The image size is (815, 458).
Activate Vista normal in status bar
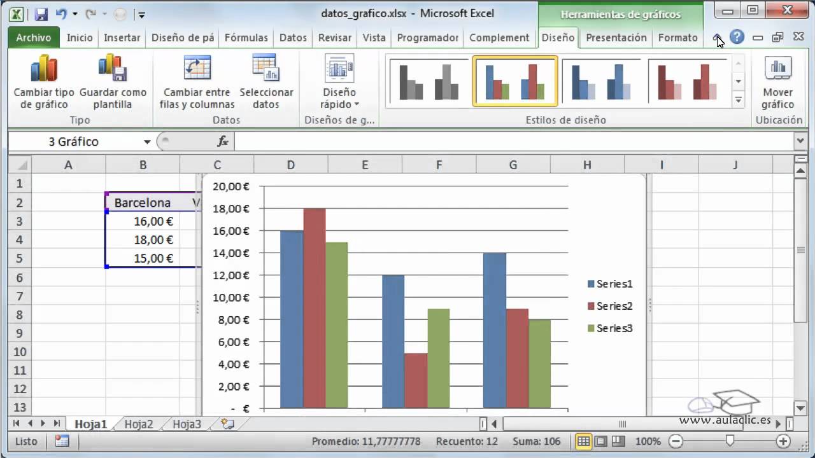[584, 441]
